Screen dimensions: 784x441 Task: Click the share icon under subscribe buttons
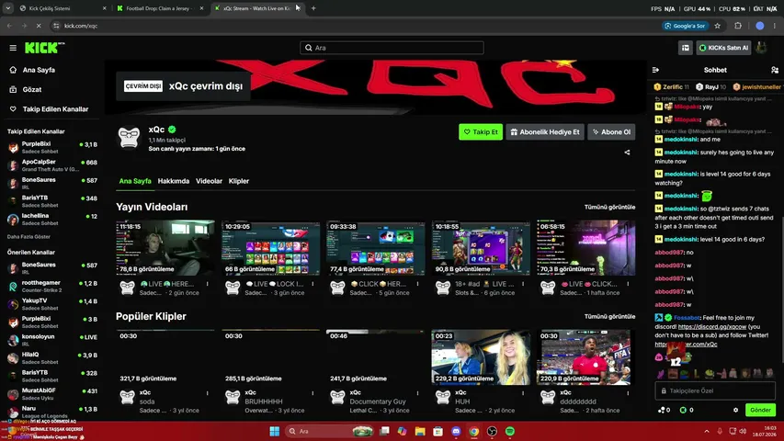[627, 153]
